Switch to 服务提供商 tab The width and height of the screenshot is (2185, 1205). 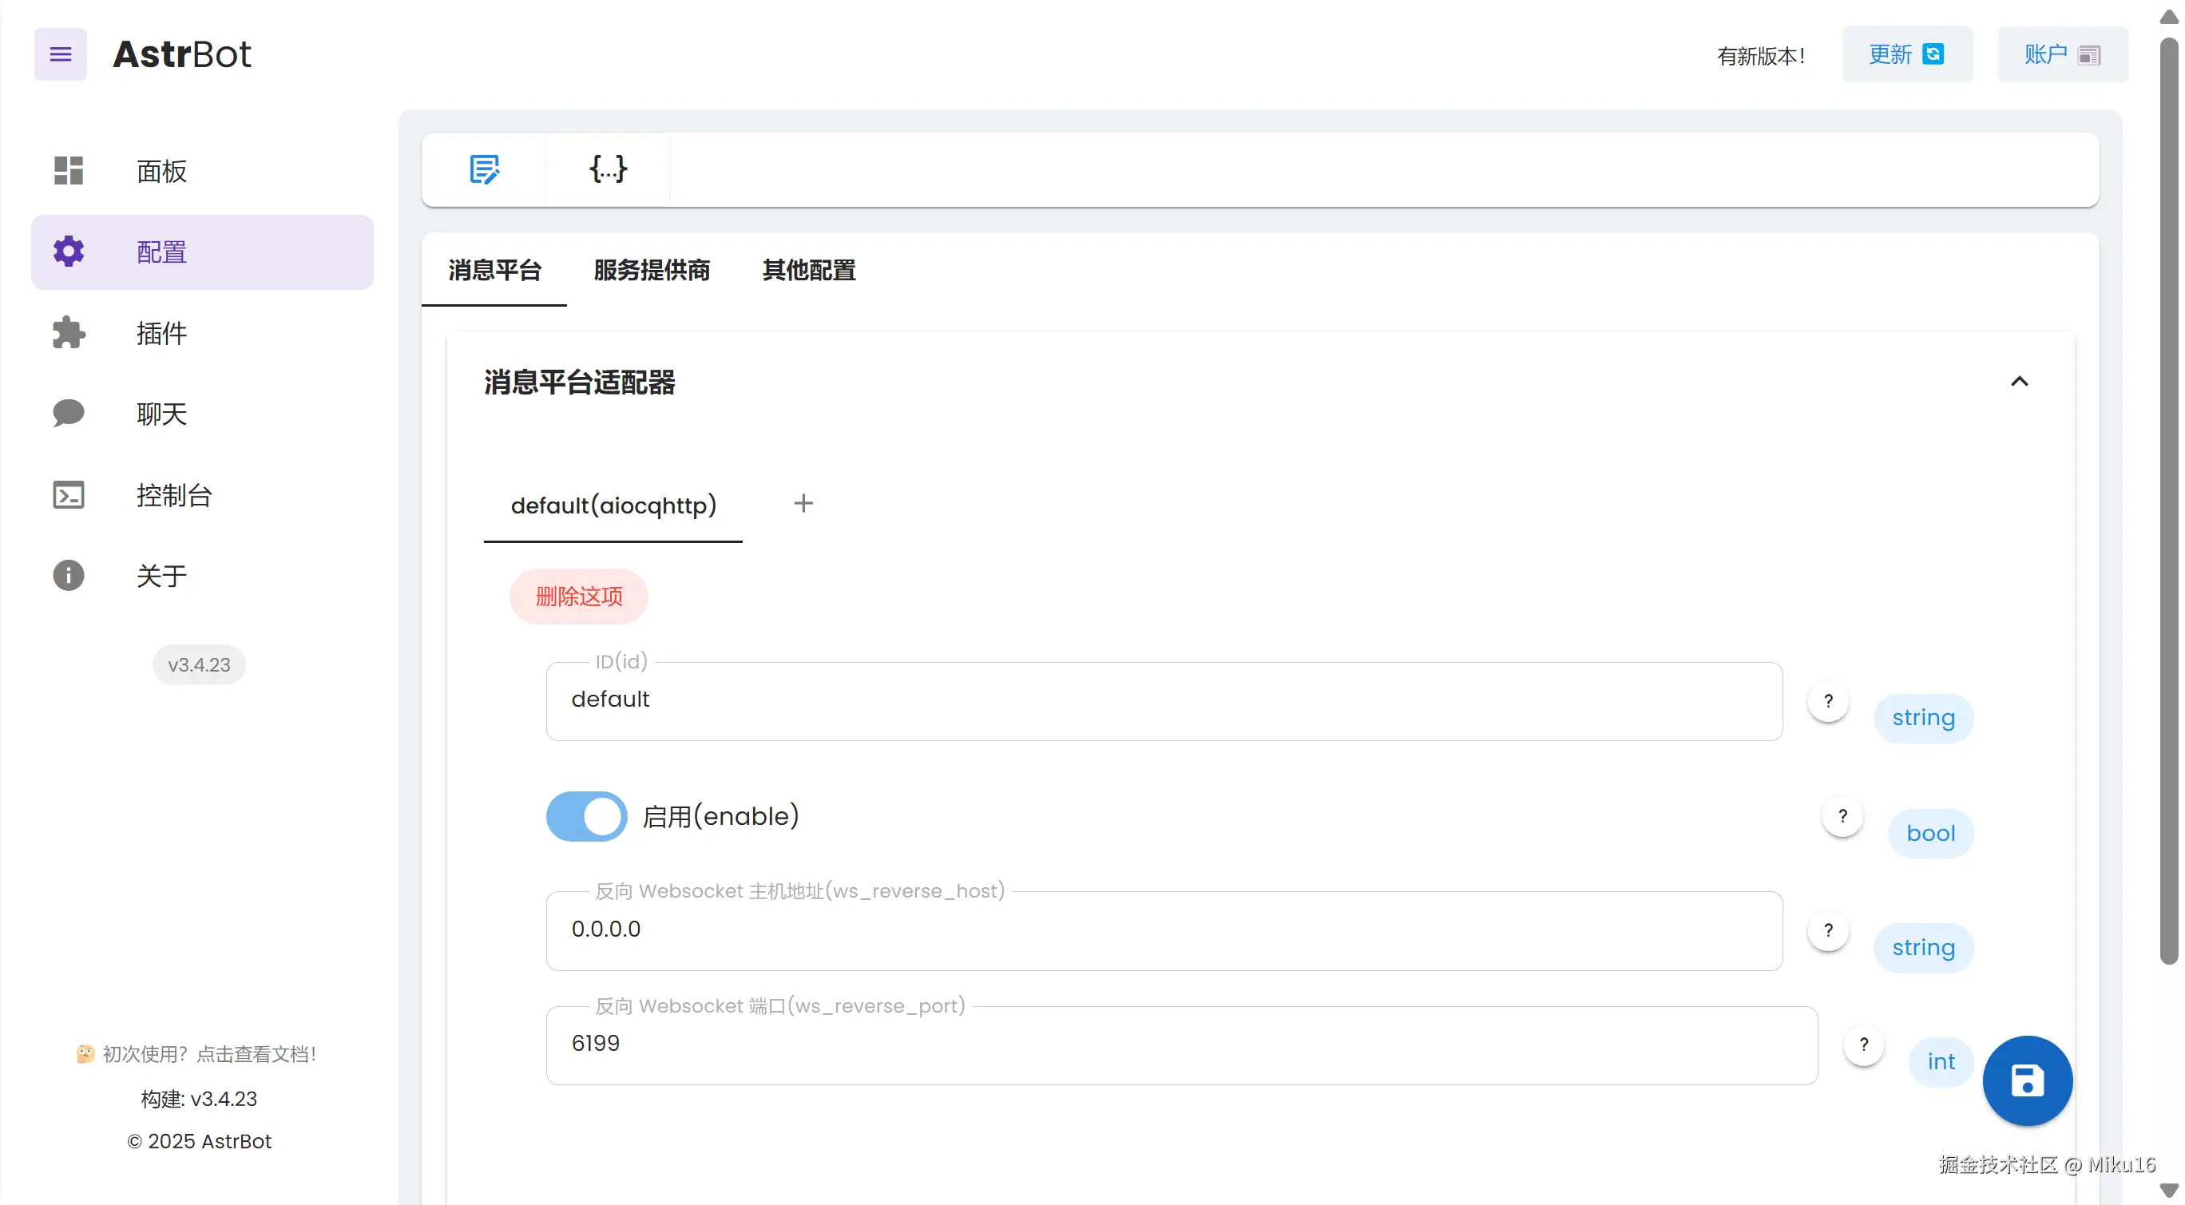[652, 270]
